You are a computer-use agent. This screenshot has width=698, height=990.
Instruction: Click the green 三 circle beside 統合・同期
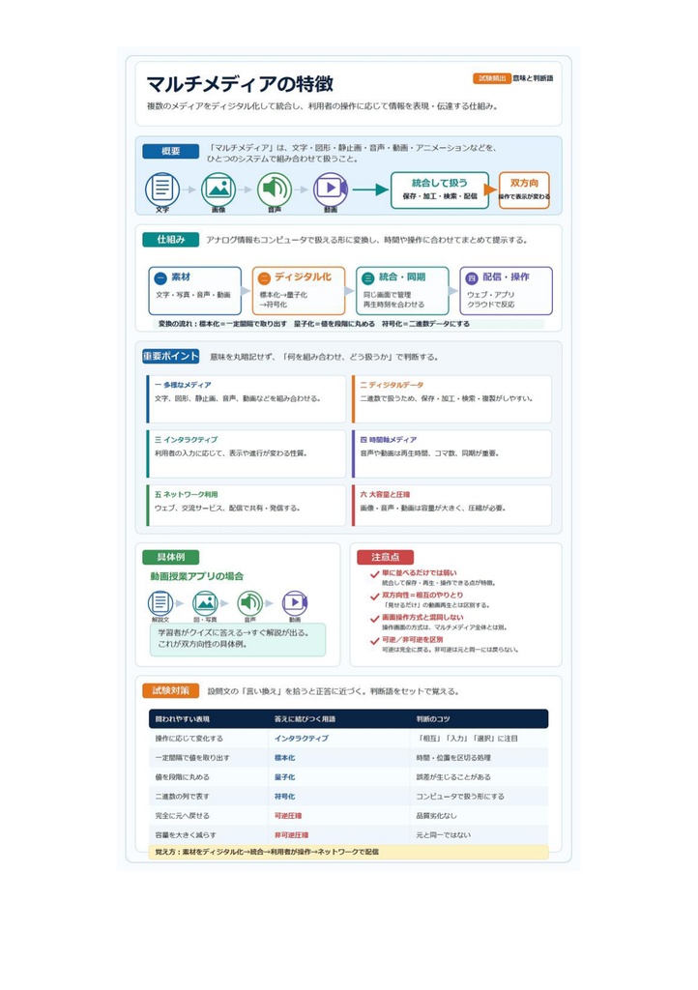point(368,277)
